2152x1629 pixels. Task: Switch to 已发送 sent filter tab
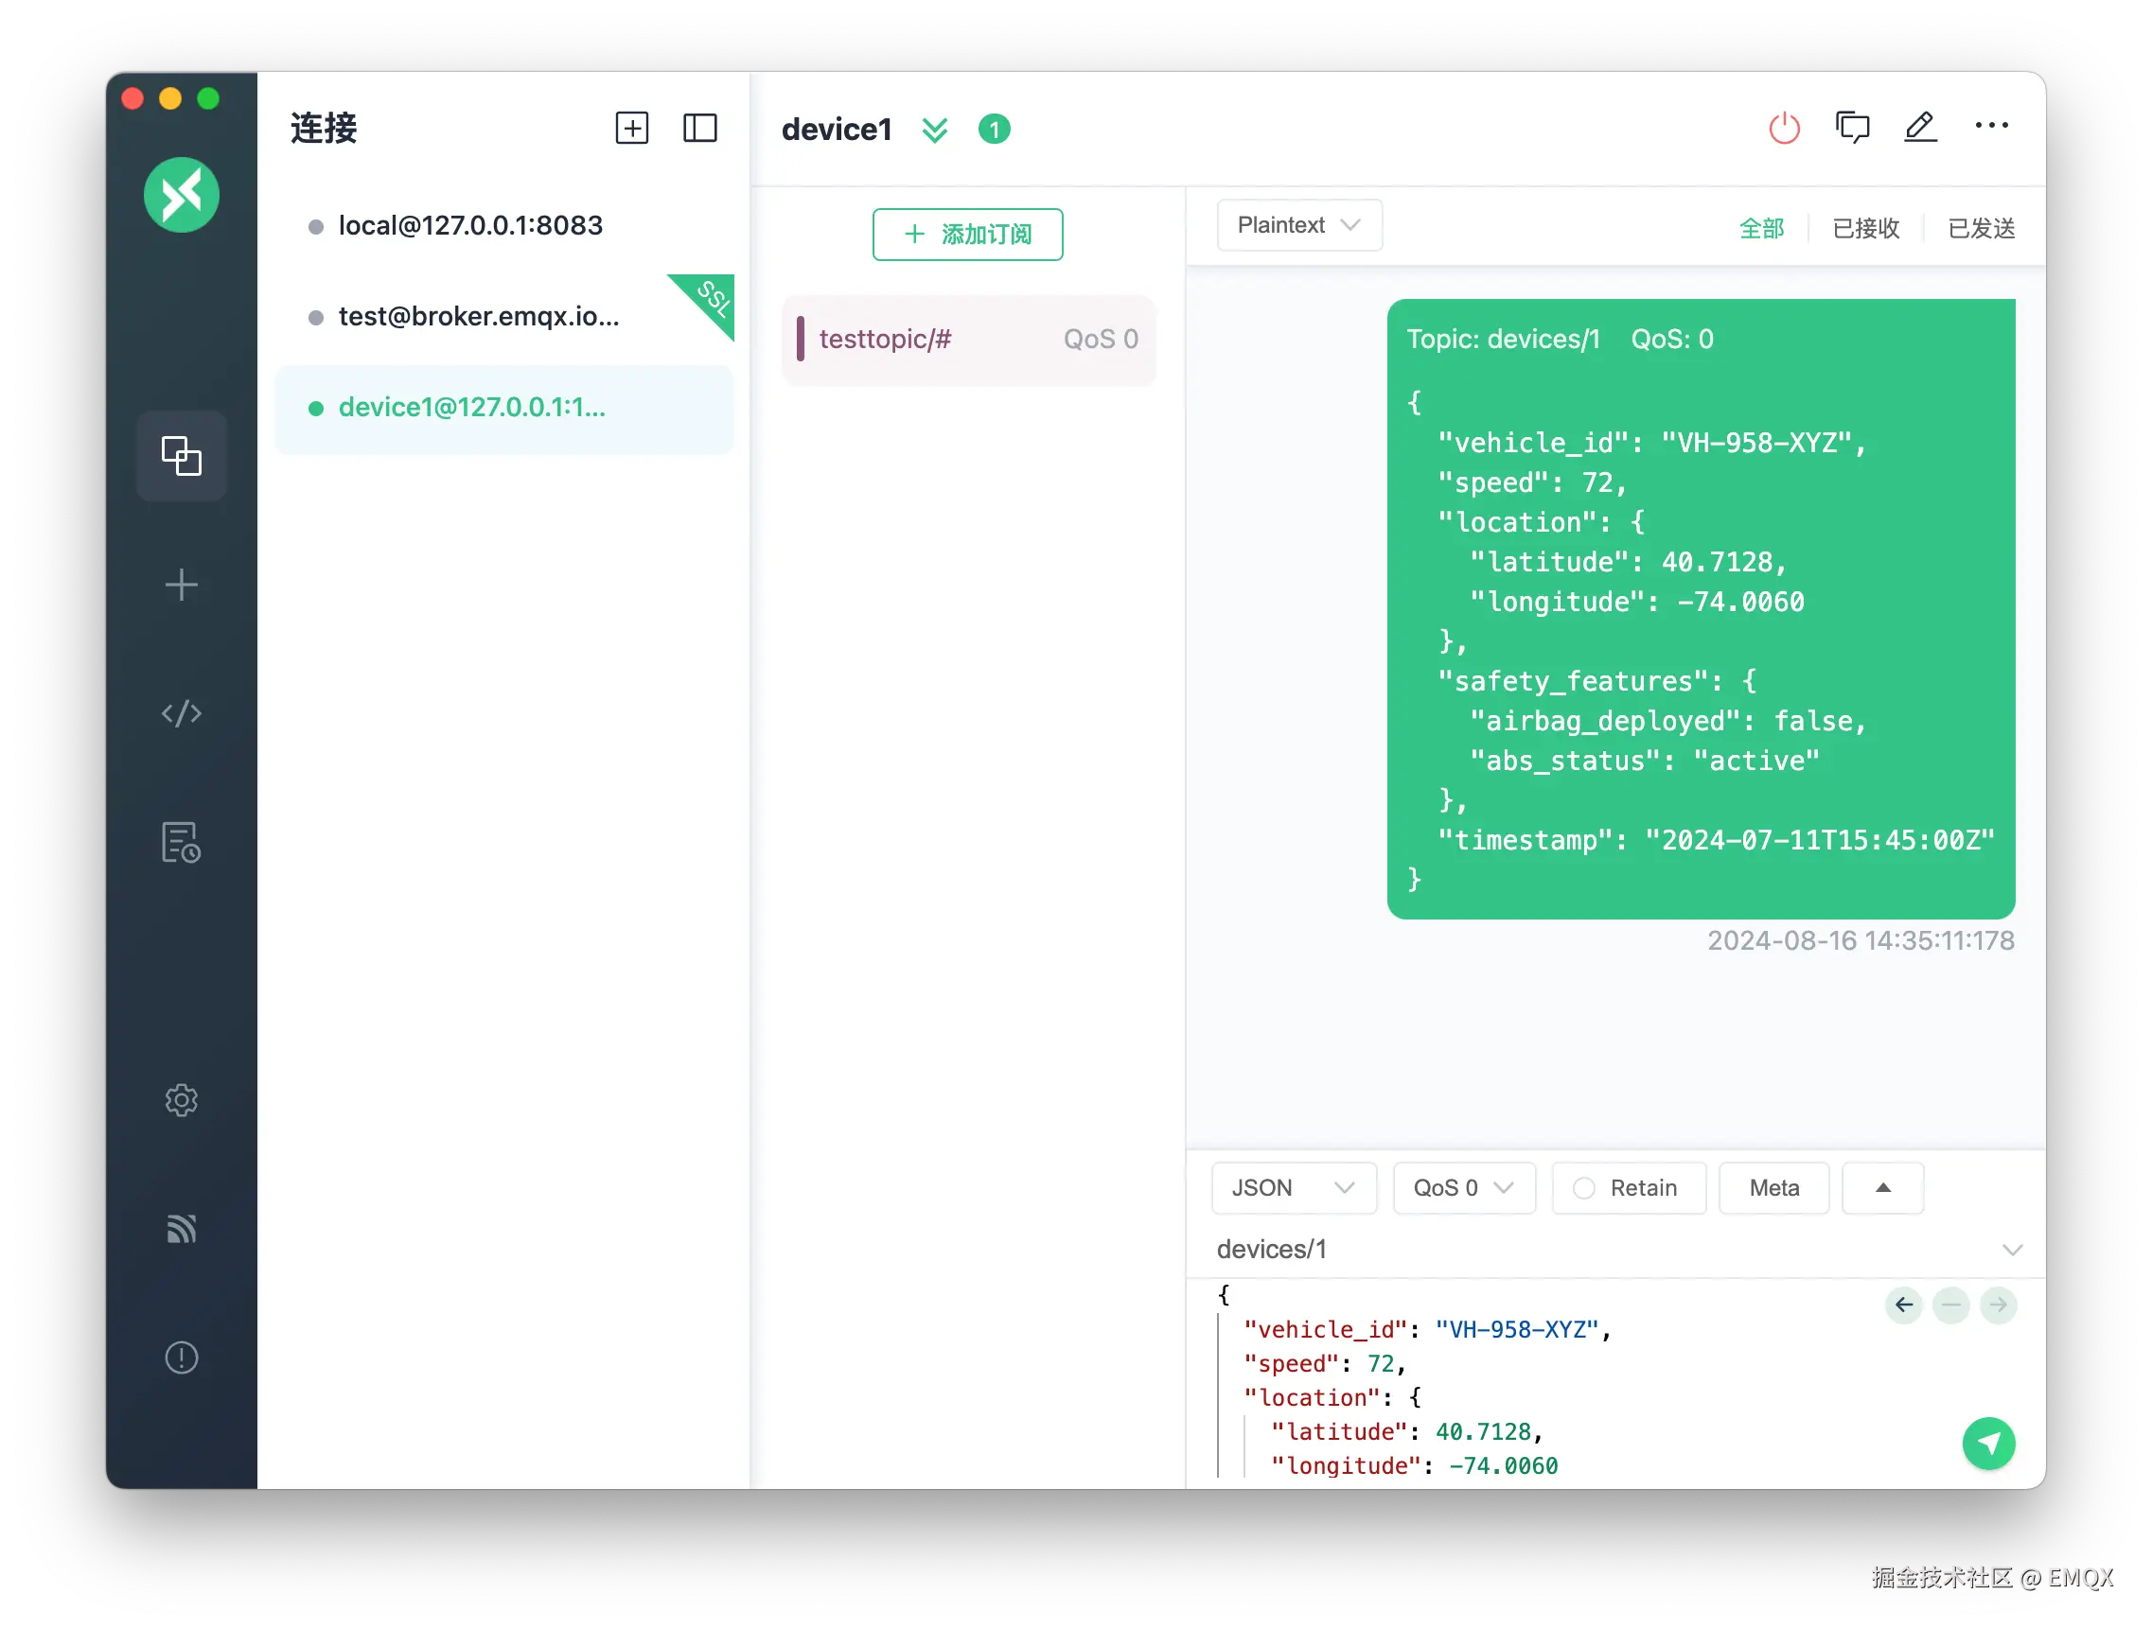coord(1981,229)
